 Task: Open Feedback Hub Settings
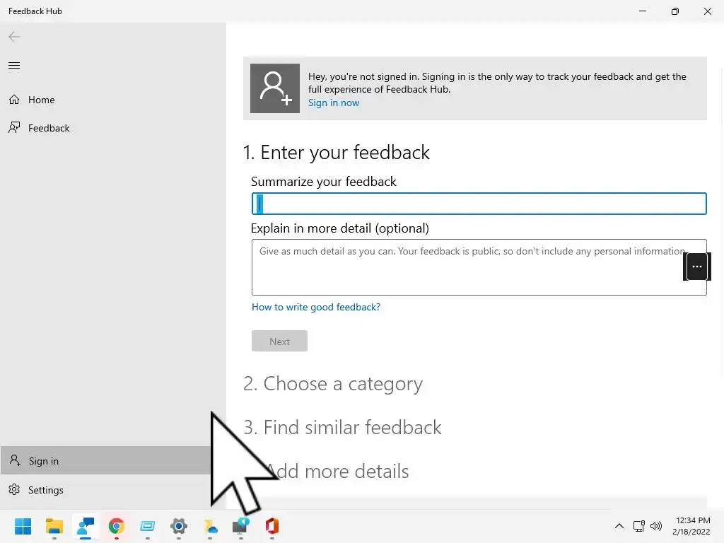[105, 489]
